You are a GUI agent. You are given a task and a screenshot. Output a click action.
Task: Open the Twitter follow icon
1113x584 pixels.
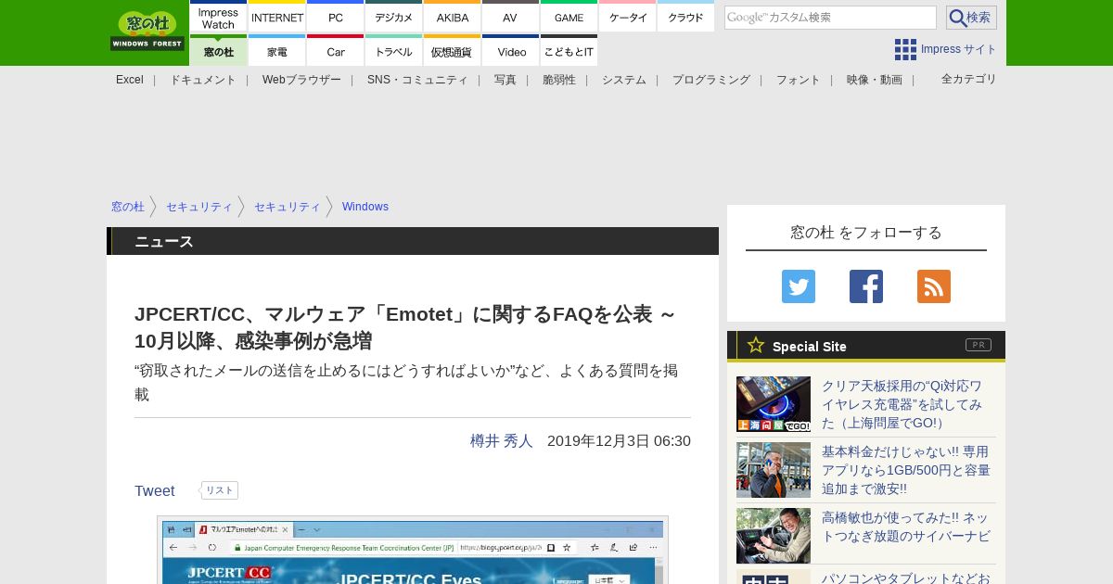pyautogui.click(x=799, y=286)
